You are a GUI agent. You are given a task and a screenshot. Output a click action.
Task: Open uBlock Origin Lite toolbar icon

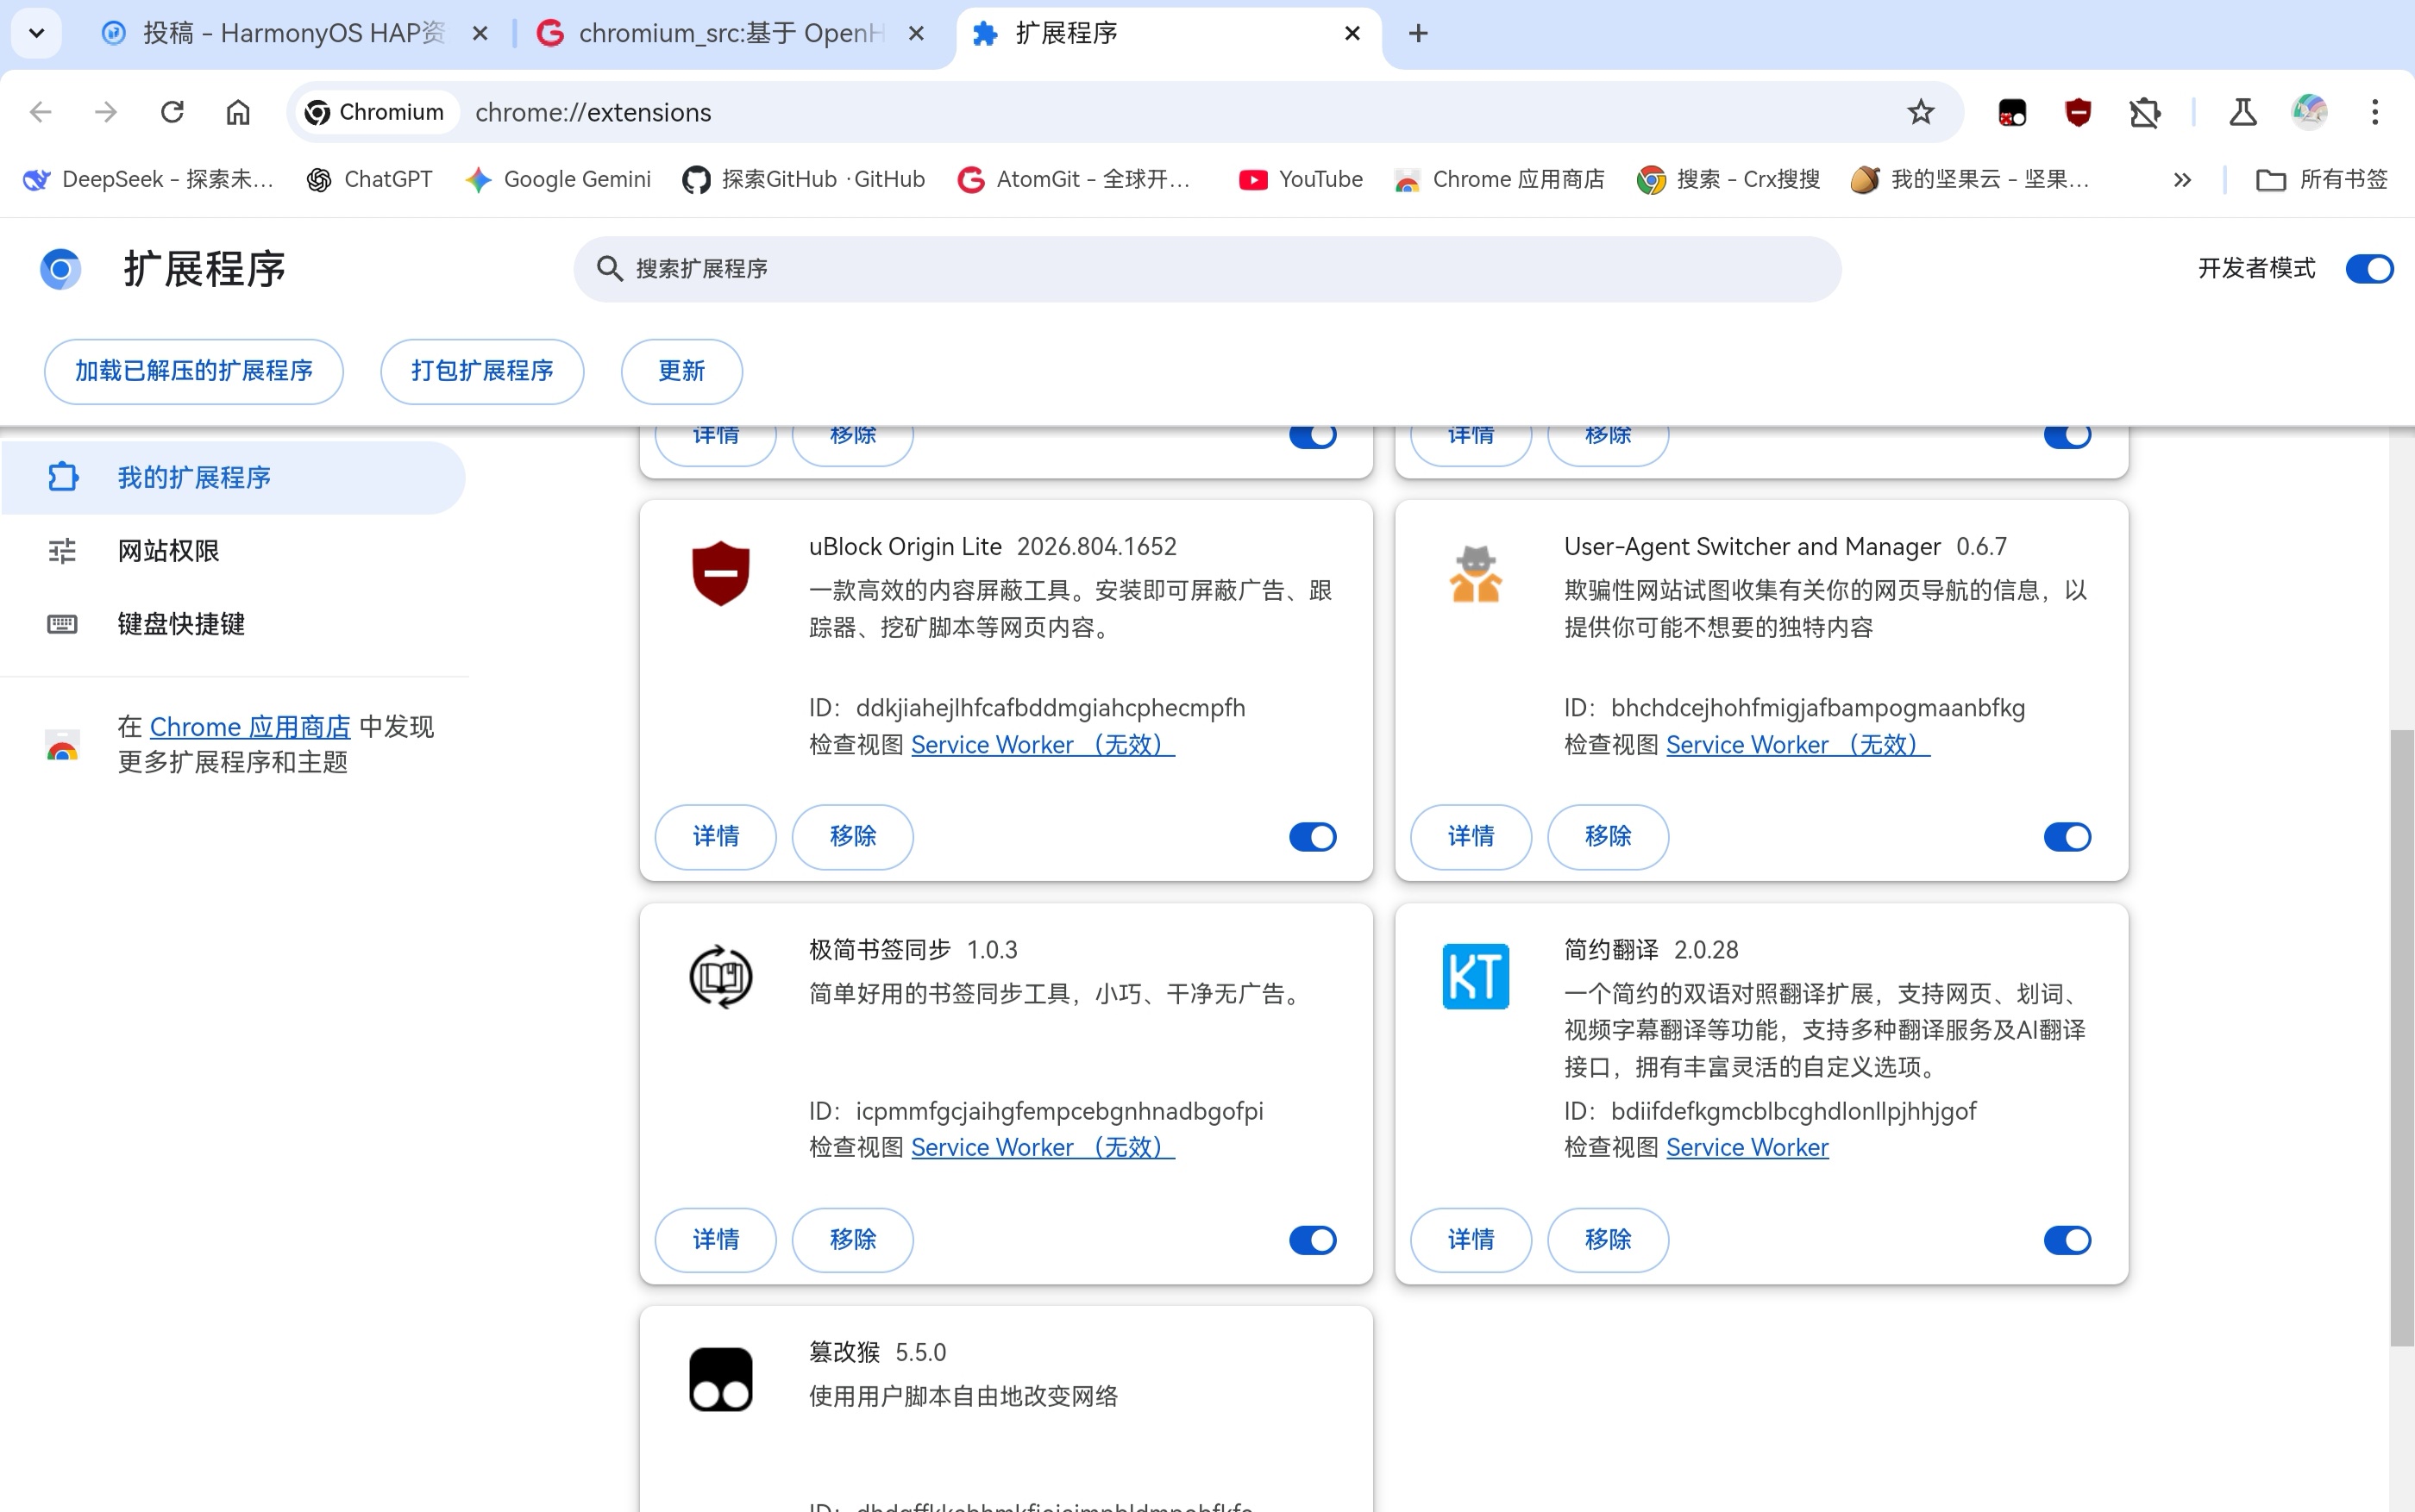[2078, 112]
